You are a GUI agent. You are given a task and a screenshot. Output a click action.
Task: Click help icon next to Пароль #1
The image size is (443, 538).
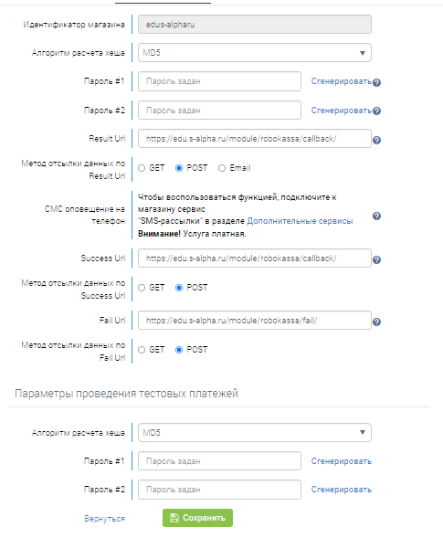(x=376, y=83)
